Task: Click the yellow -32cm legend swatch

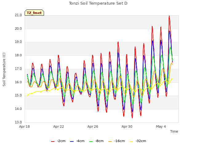Action: [131, 141]
